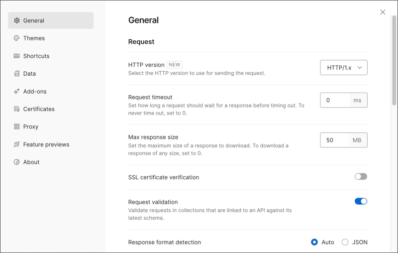Viewport: 398px width, 253px height.
Task: Click the About icon in sidebar
Action: coord(17,162)
